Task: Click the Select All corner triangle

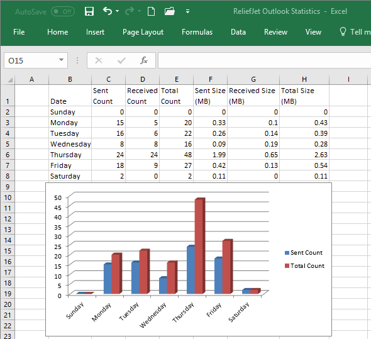Action: pos(10,80)
